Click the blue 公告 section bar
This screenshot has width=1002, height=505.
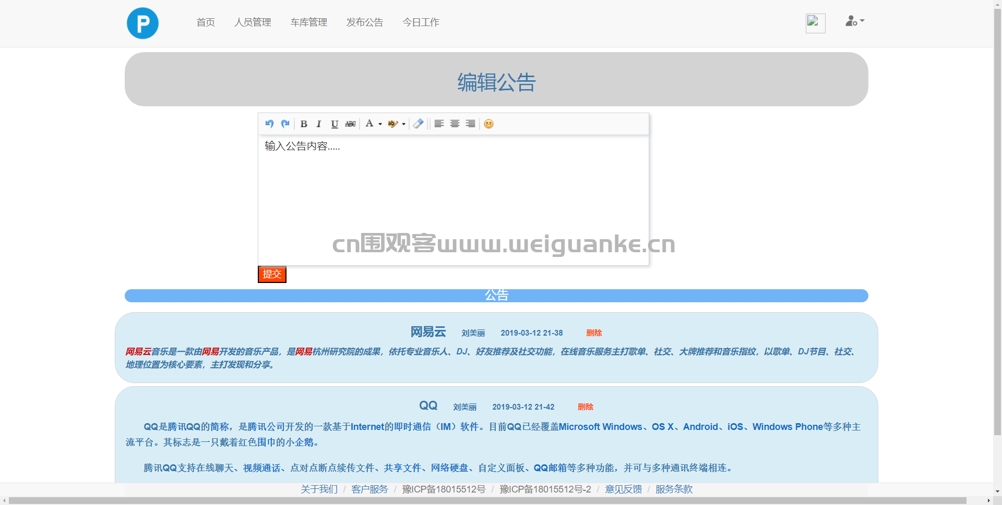[x=496, y=295]
